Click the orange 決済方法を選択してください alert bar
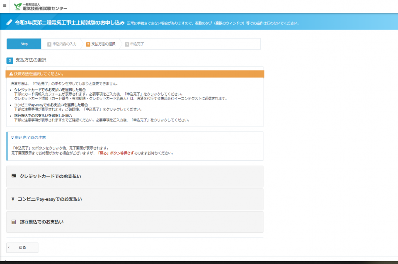 coord(135,74)
